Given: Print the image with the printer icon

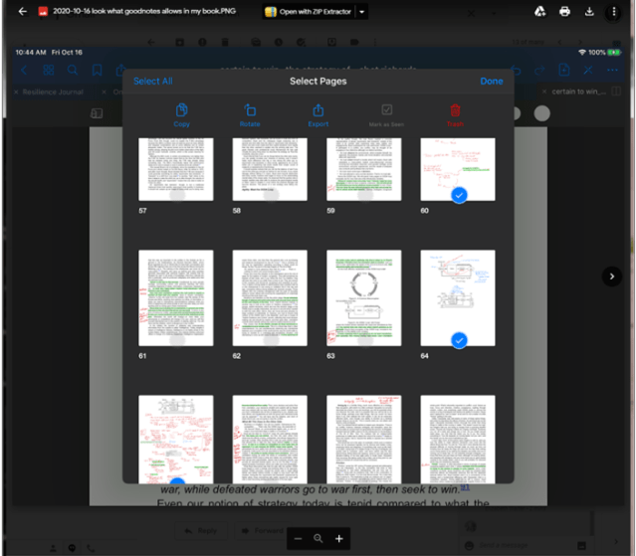Looking at the screenshot, I should click(x=564, y=12).
